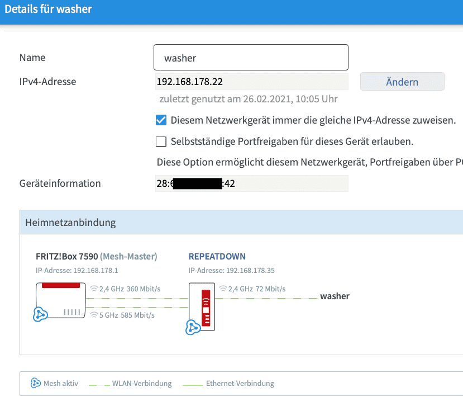Click the 2,4 GHz 72 Mbit/s WLAN icon

pyautogui.click(x=223, y=289)
